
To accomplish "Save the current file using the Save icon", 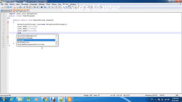I will click(x=8, y=7).
